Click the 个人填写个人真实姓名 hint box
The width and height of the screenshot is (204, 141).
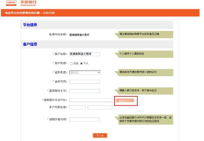tap(145, 54)
